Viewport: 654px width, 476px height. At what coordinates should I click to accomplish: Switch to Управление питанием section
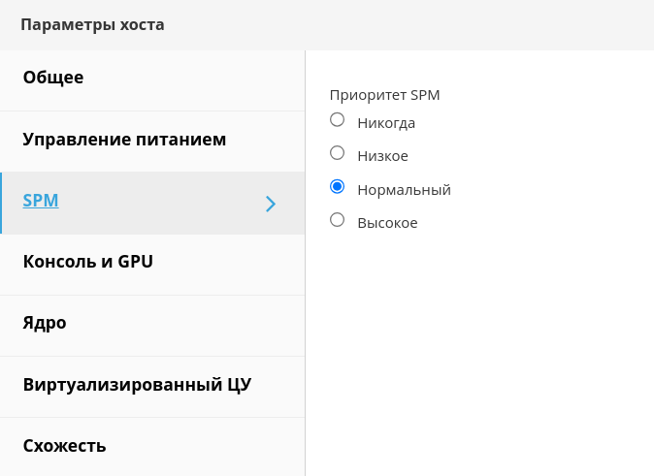(124, 140)
